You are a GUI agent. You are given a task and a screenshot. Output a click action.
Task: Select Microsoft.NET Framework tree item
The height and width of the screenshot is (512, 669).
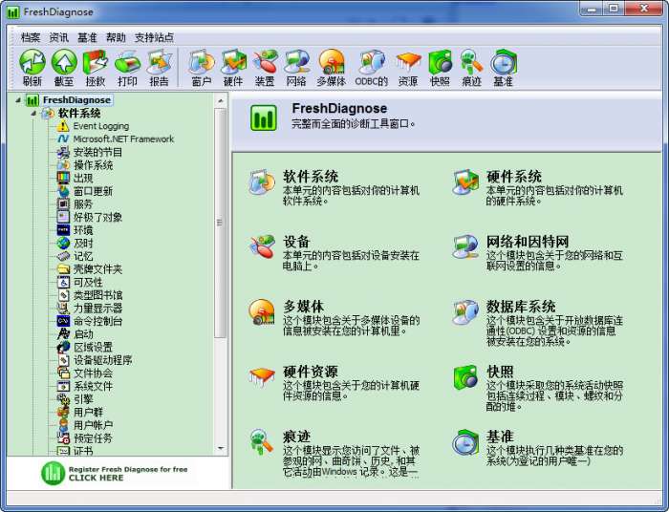pyautogui.click(x=123, y=139)
